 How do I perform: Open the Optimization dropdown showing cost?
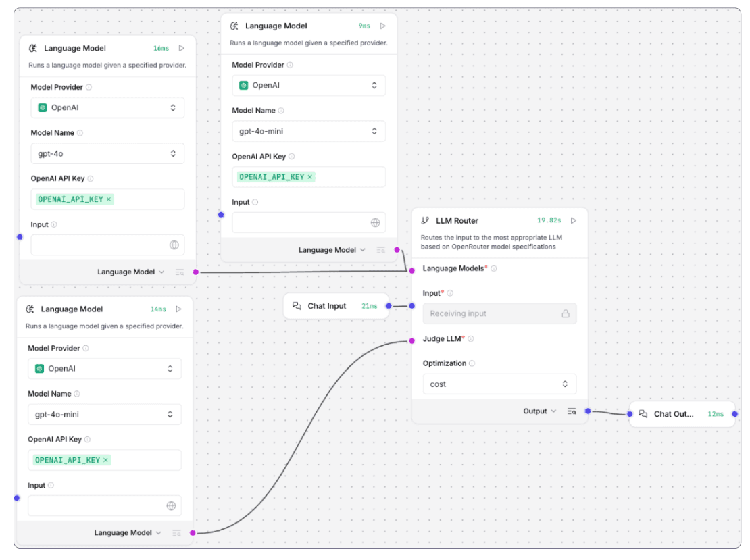pyautogui.click(x=499, y=384)
